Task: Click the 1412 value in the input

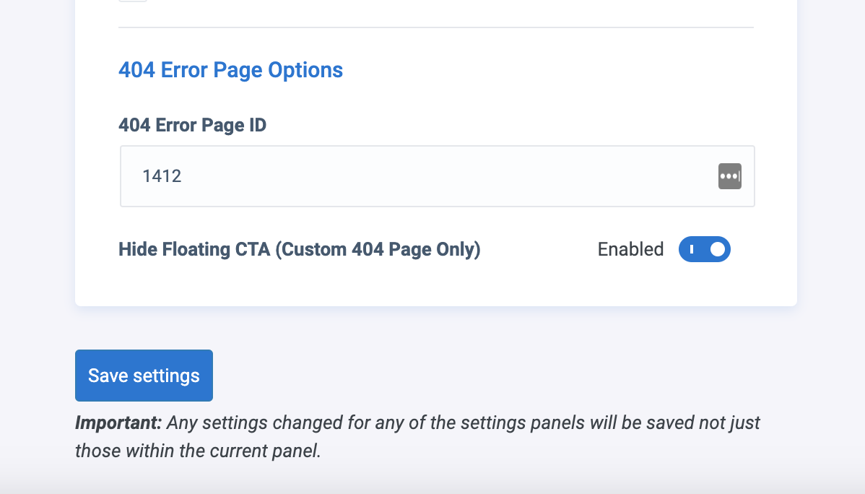Action: point(162,176)
